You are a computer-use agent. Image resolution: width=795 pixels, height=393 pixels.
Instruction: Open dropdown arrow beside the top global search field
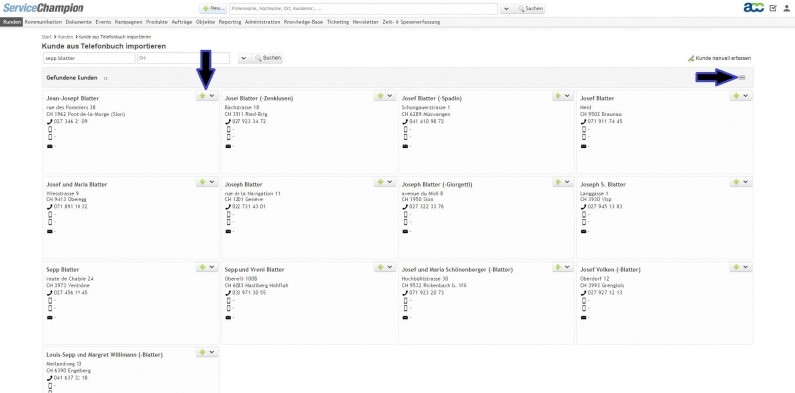[506, 9]
